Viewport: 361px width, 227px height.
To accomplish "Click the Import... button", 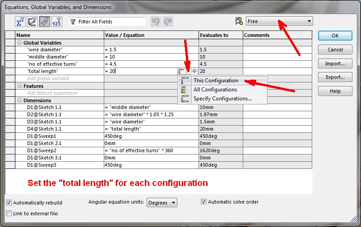I will click(x=335, y=64).
